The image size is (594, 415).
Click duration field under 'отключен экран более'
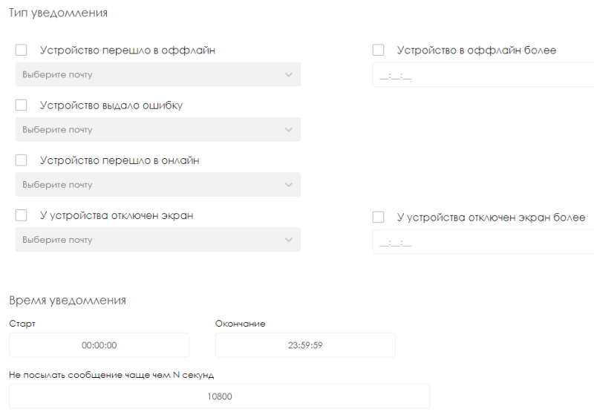483,242
